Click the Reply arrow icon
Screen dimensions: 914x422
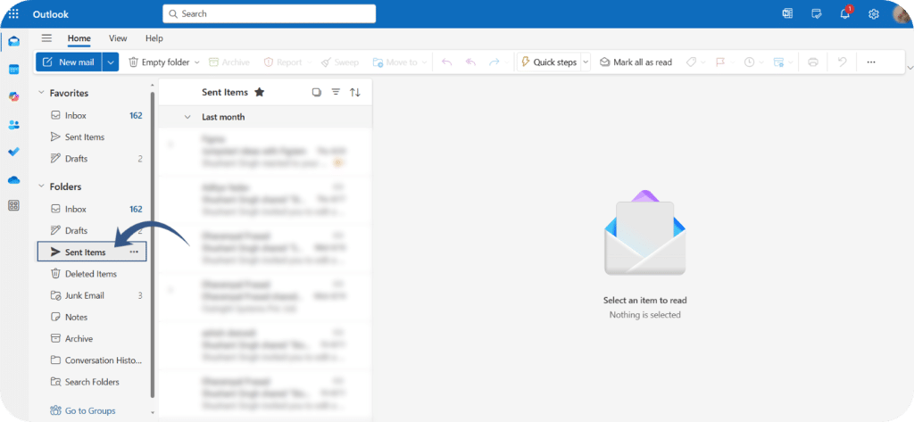[447, 62]
